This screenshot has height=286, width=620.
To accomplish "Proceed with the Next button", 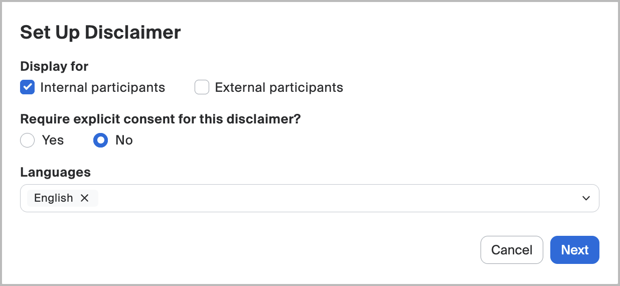I will (x=574, y=250).
